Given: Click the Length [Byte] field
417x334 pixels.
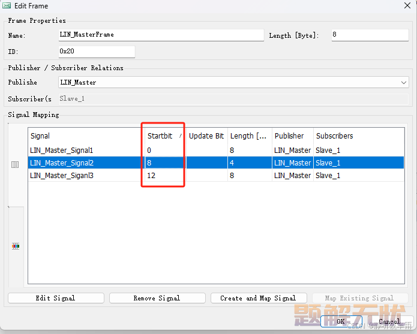Looking at the screenshot, I should [x=370, y=35].
